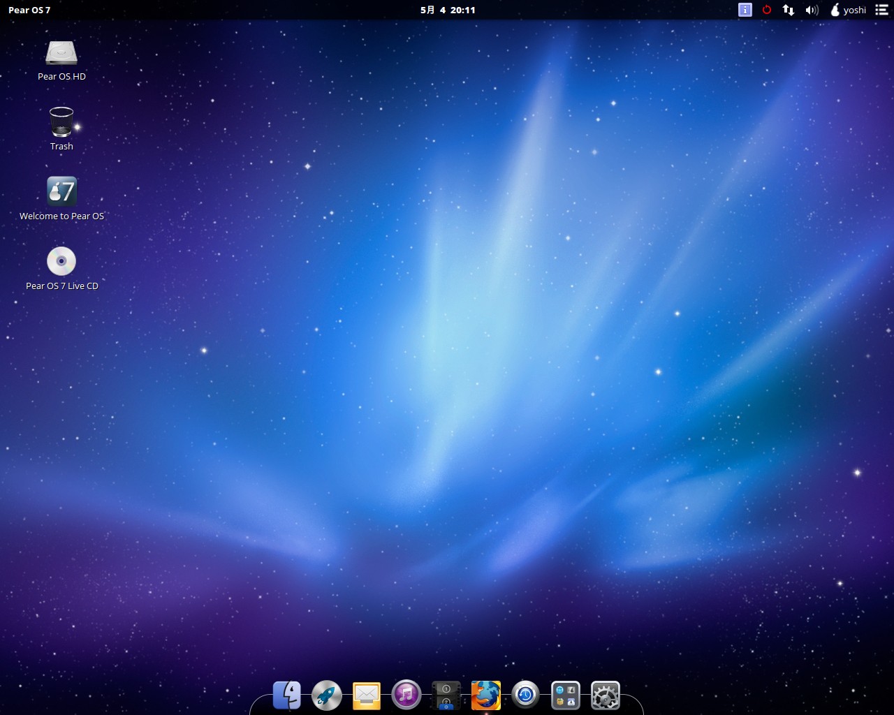This screenshot has width=894, height=715.
Task: Mute the volume via the speaker icon
Action: pyautogui.click(x=811, y=10)
